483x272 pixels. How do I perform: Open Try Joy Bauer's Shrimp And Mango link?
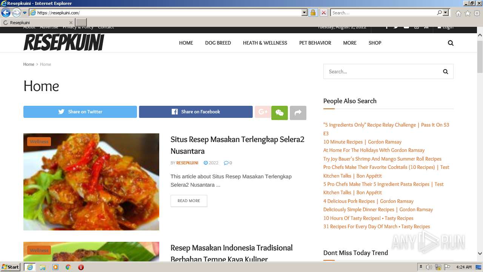(x=382, y=159)
